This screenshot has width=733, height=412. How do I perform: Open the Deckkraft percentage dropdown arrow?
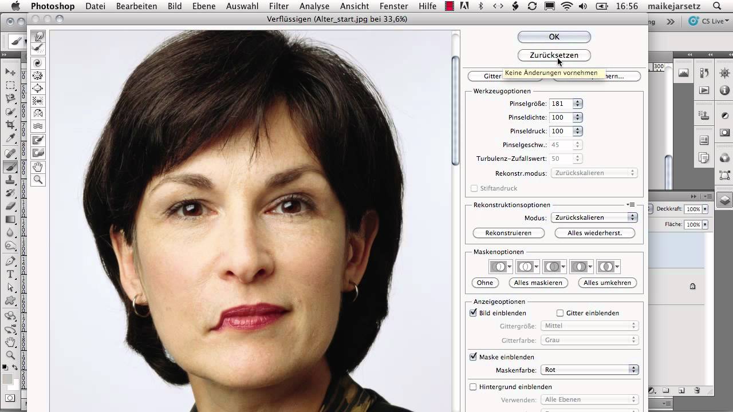tap(705, 209)
